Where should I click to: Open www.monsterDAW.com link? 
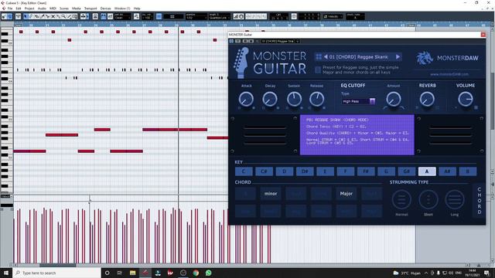[x=449, y=74]
